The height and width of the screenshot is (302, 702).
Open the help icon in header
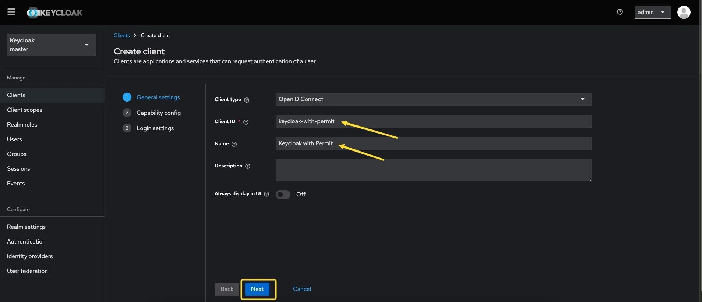[620, 12]
